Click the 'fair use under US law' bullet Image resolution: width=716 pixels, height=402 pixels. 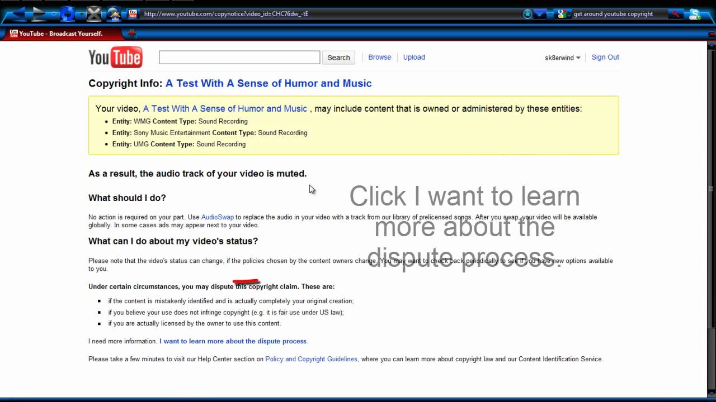pos(226,312)
